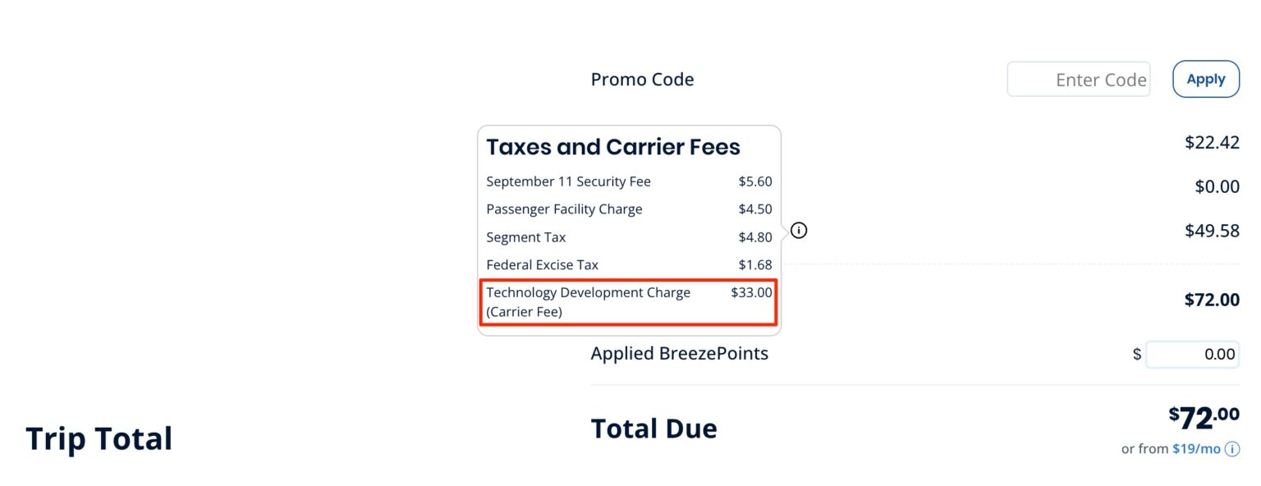1261x486 pixels.
Task: Click the Total Due label
Action: (x=653, y=428)
